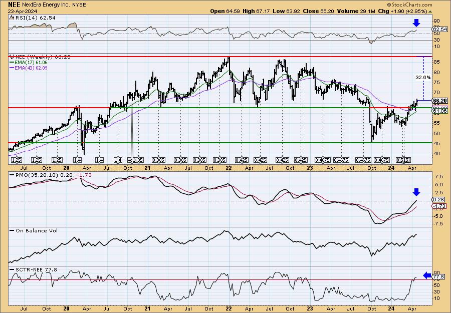Click the 32.6% upside target label

[x=423, y=78]
